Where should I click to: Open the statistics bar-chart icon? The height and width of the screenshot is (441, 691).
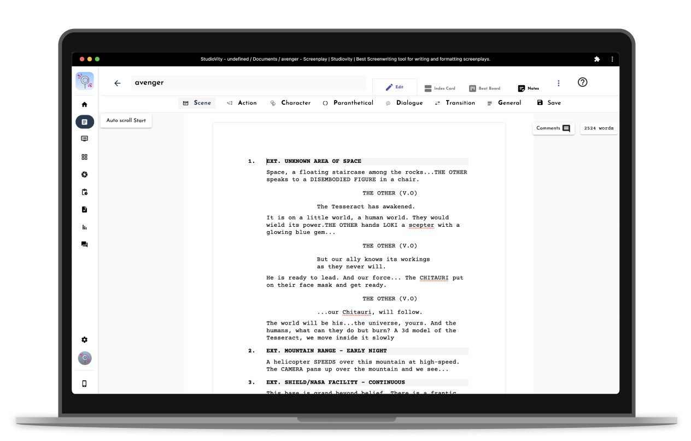coord(85,227)
